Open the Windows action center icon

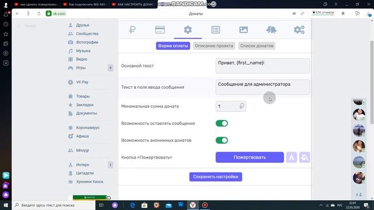click(366, 205)
